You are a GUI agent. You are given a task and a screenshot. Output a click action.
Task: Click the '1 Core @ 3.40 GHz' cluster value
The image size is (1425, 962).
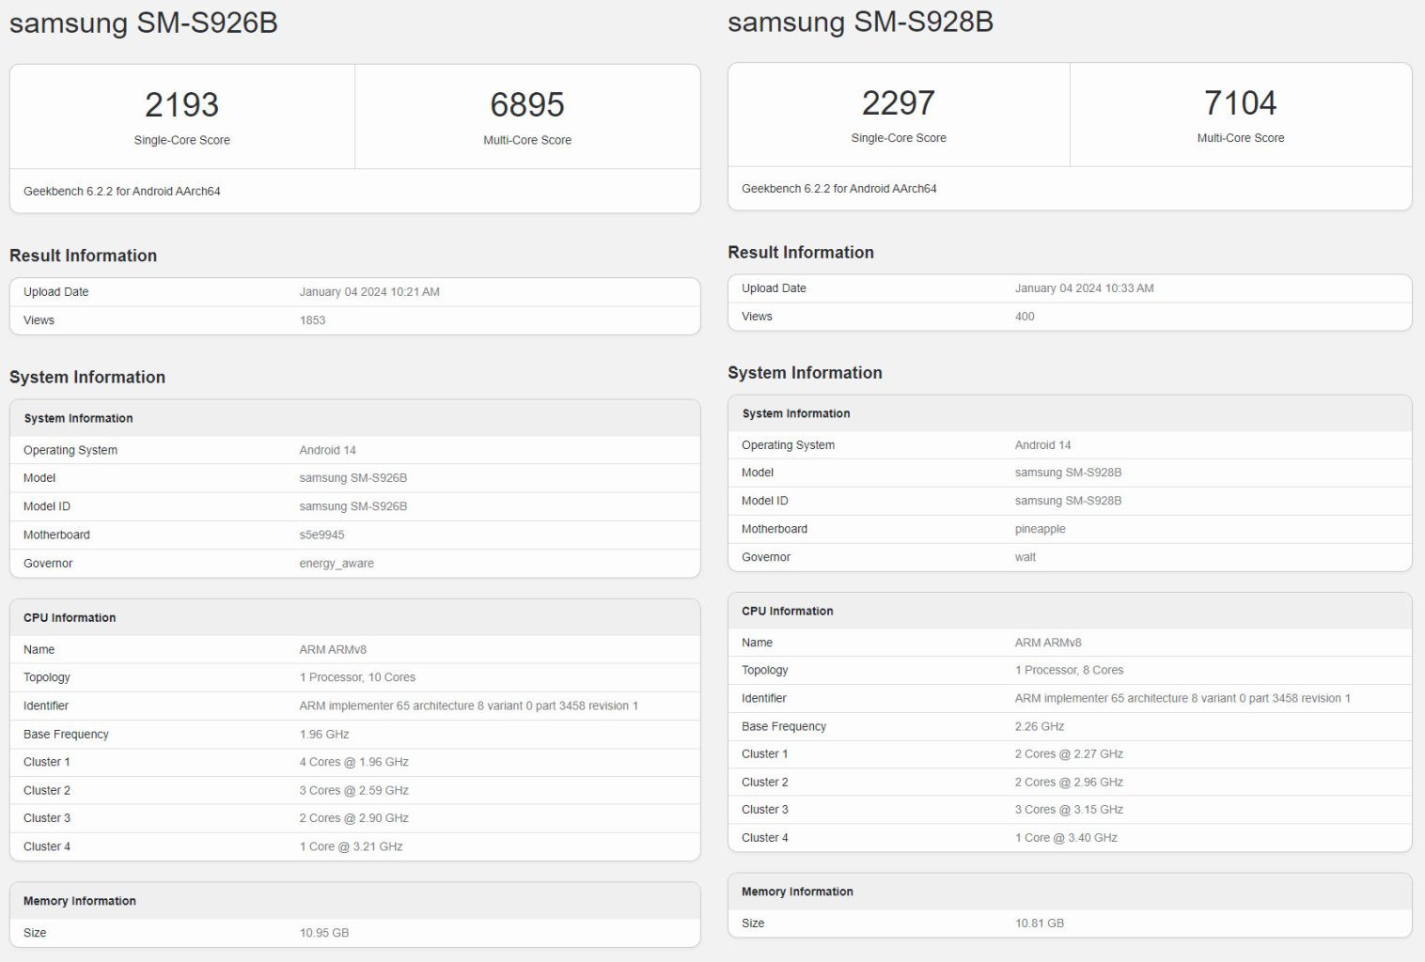click(x=1066, y=838)
